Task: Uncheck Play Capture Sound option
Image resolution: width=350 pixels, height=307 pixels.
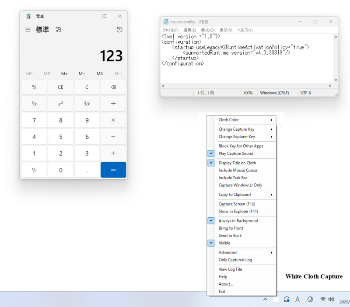Action: 236,153
